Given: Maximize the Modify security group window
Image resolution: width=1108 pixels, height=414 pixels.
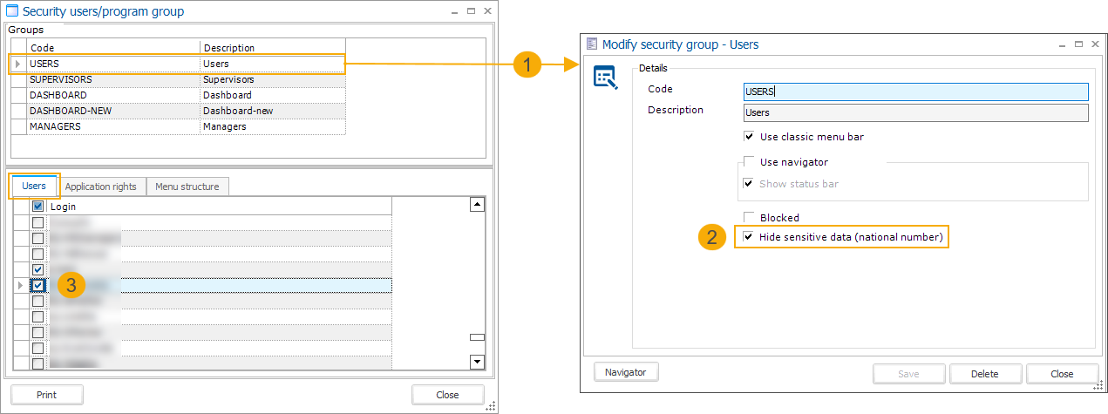Looking at the screenshot, I should click(1077, 44).
